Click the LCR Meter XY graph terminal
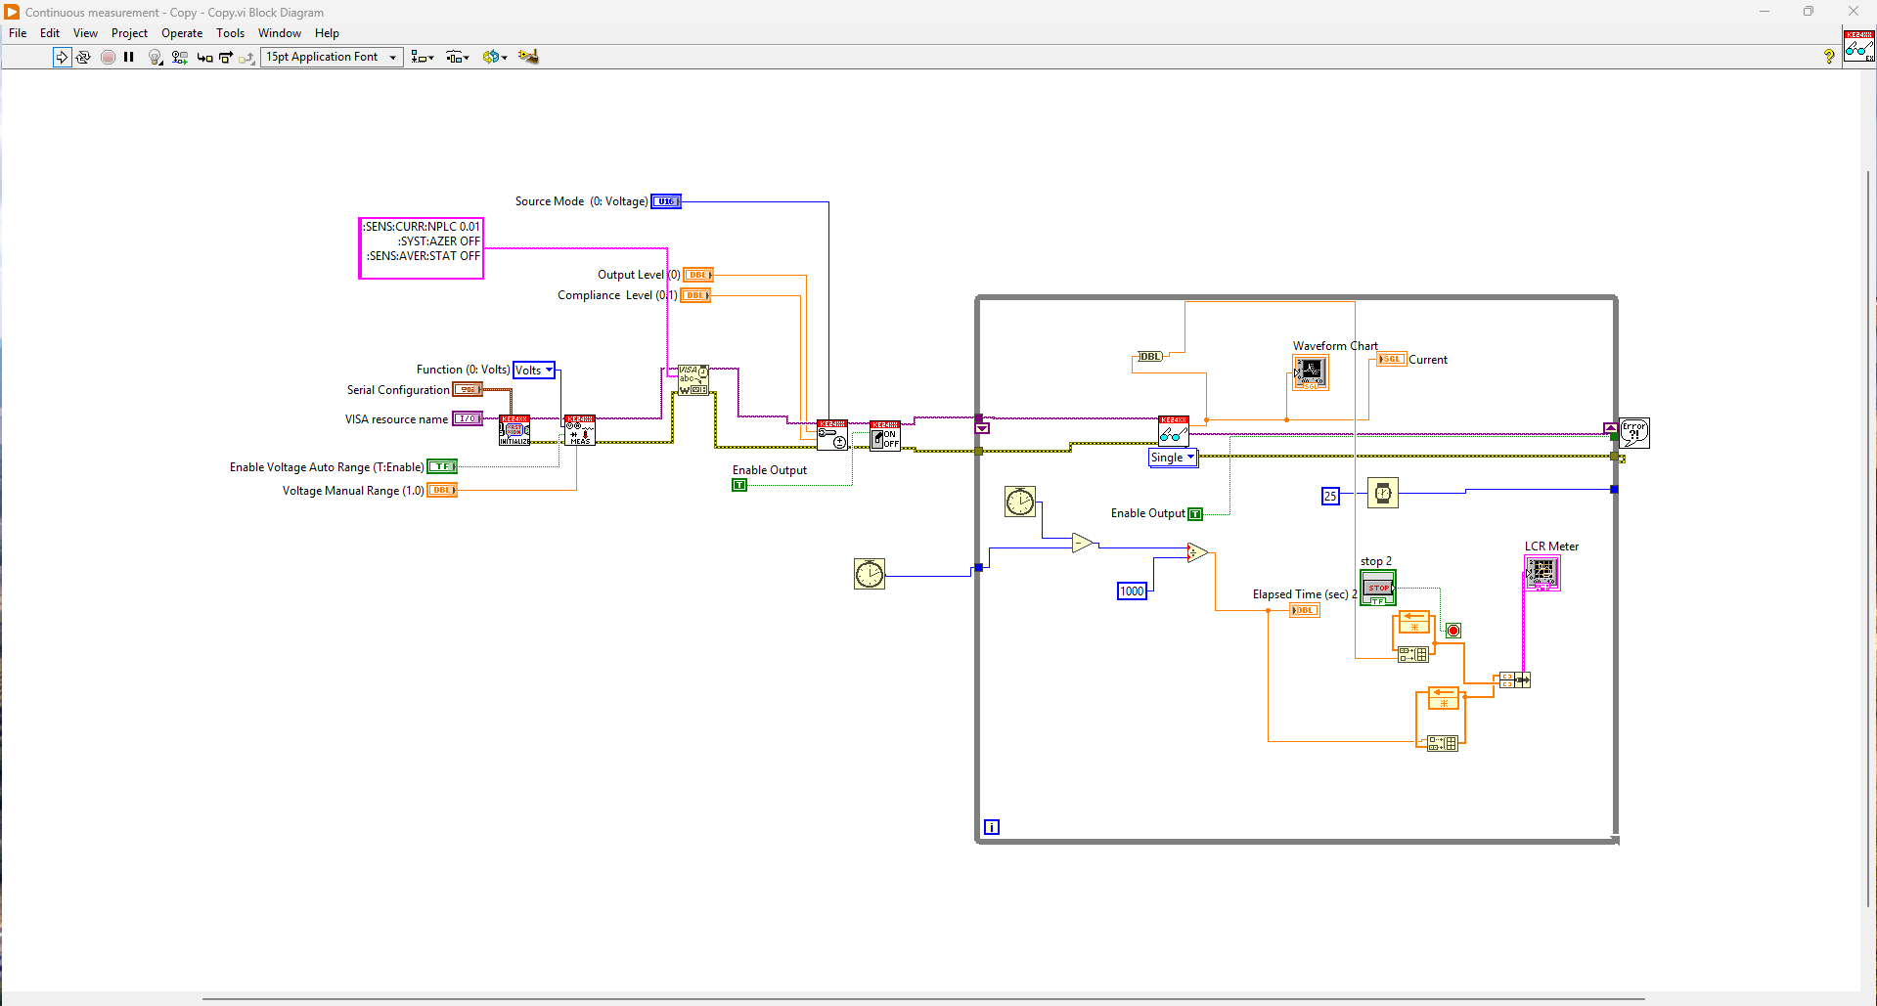Screen dimensions: 1877x1006 pyautogui.click(x=1542, y=573)
